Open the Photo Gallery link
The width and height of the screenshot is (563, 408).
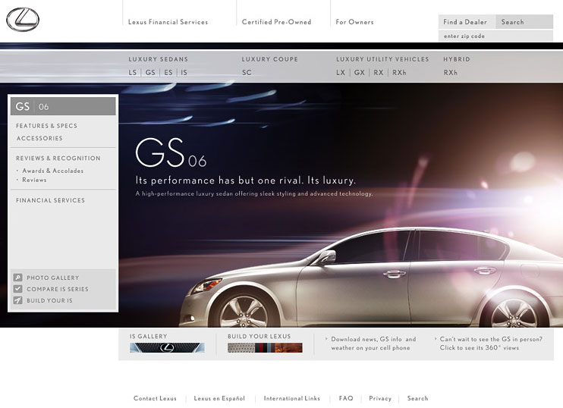tap(53, 278)
